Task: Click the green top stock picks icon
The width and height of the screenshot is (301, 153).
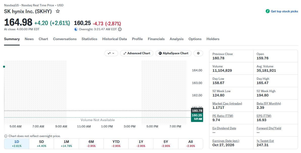Action: 268,11
